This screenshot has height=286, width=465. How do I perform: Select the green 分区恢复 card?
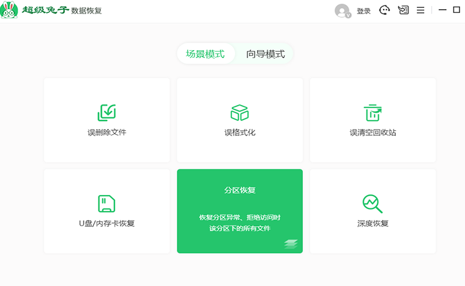tap(239, 211)
